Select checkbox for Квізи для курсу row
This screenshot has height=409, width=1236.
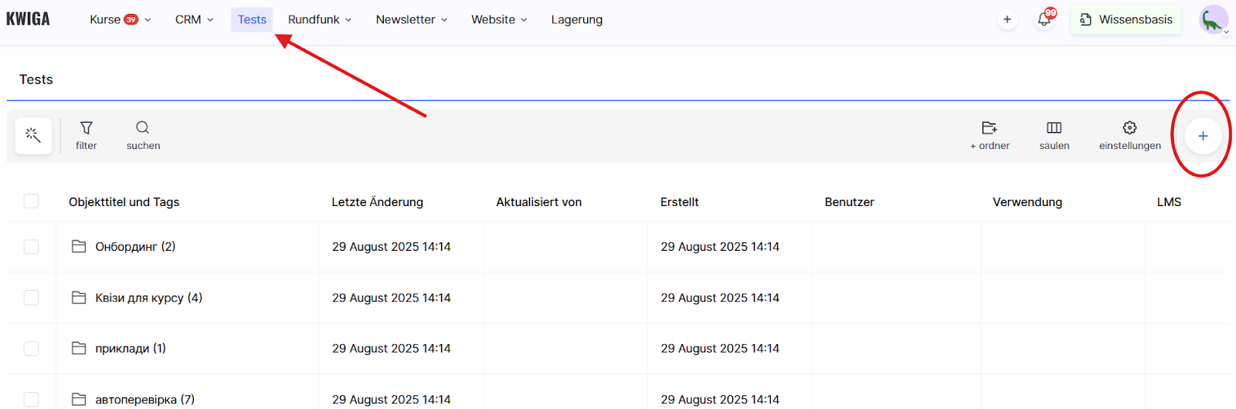point(31,298)
